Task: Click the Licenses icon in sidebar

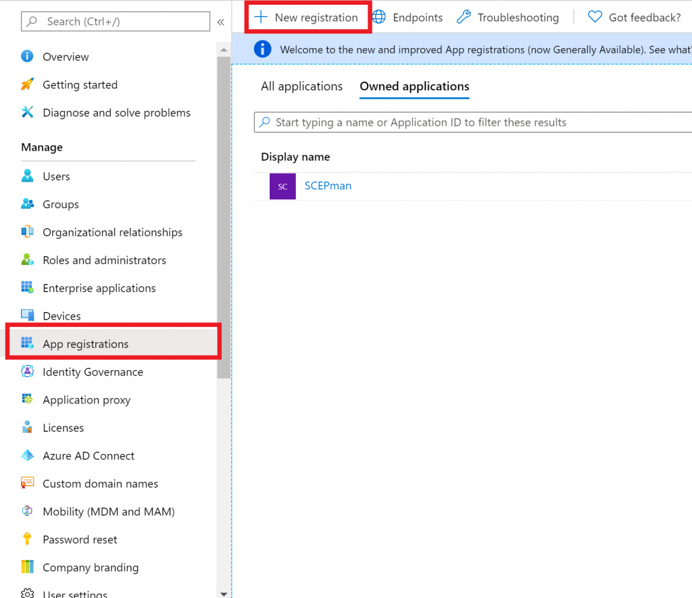Action: point(27,428)
